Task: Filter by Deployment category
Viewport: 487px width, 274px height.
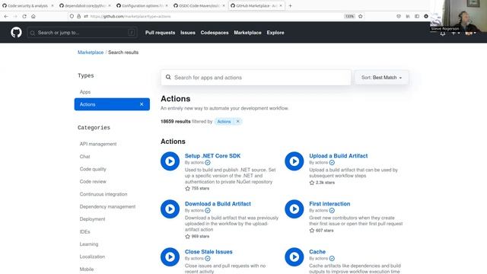Action: [x=92, y=219]
